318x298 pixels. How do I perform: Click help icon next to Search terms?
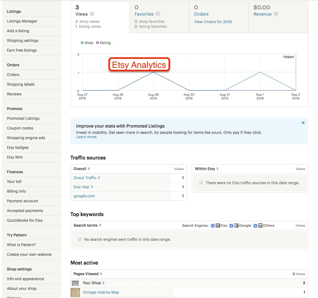click(x=100, y=225)
